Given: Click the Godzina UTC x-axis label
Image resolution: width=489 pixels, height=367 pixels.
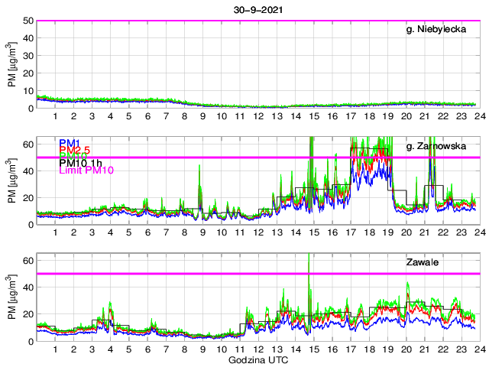Looking at the screenshot, I should tap(257, 359).
